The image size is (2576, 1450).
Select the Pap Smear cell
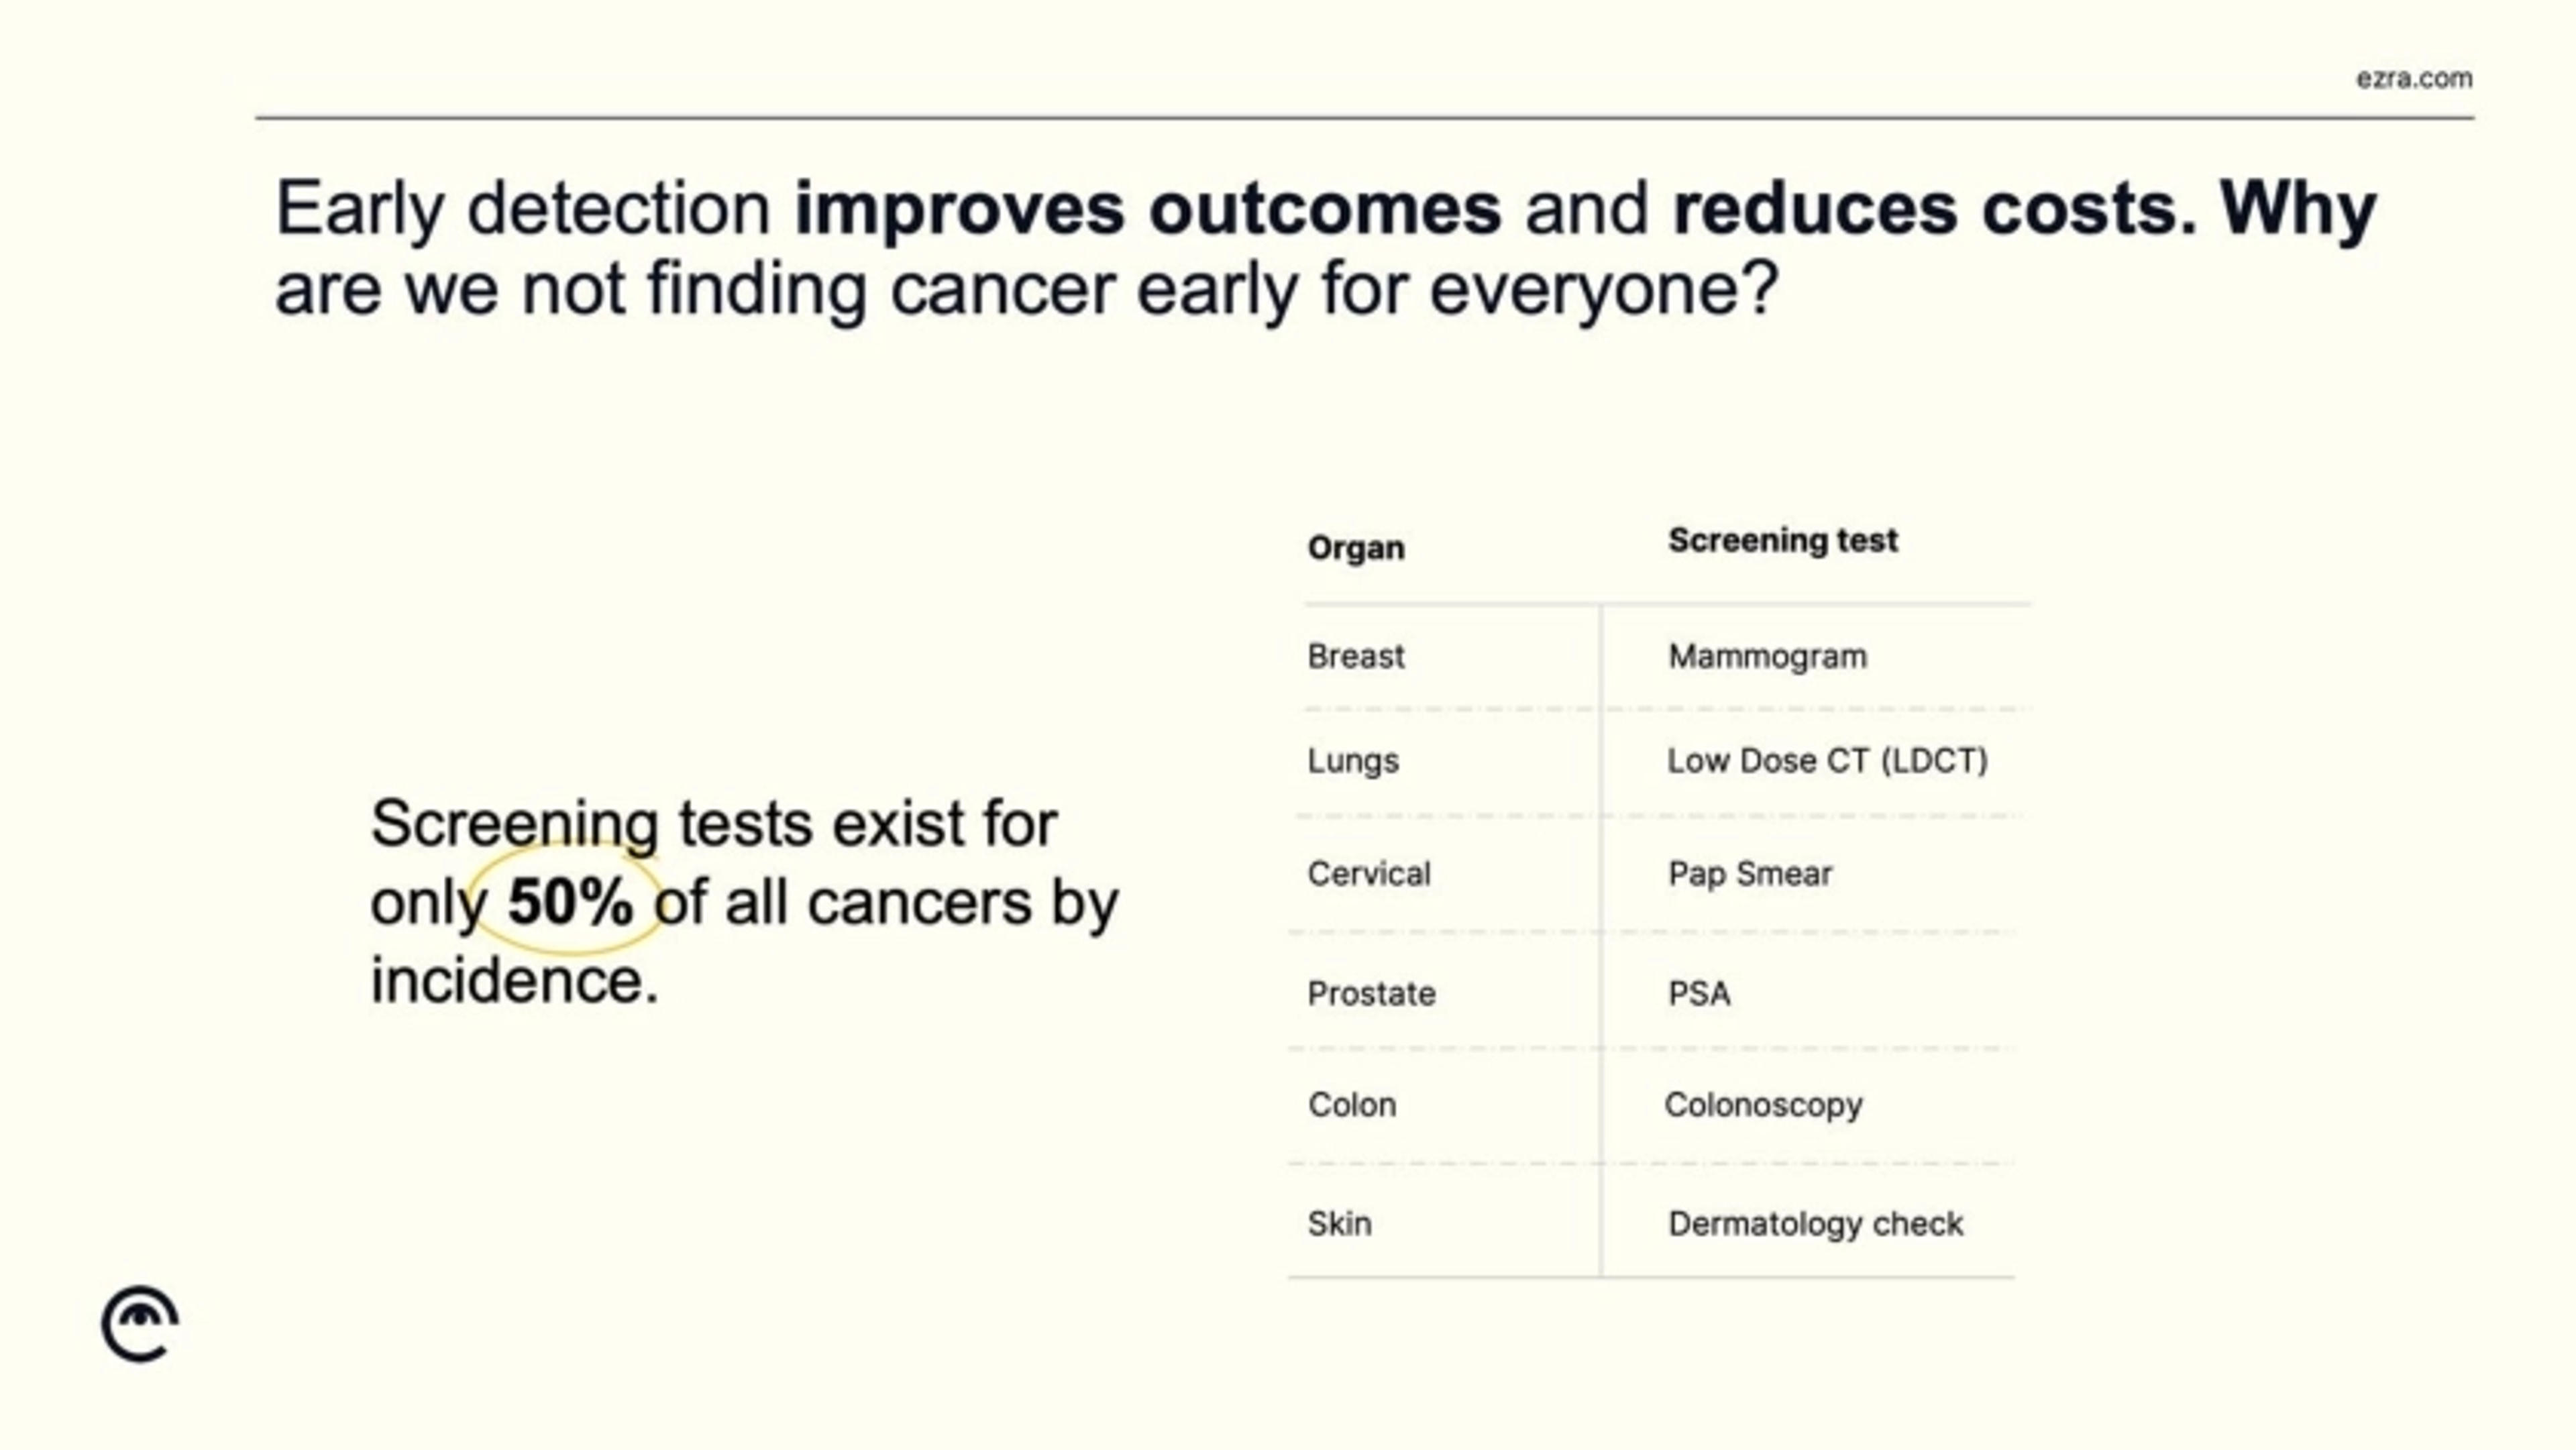(1750, 874)
